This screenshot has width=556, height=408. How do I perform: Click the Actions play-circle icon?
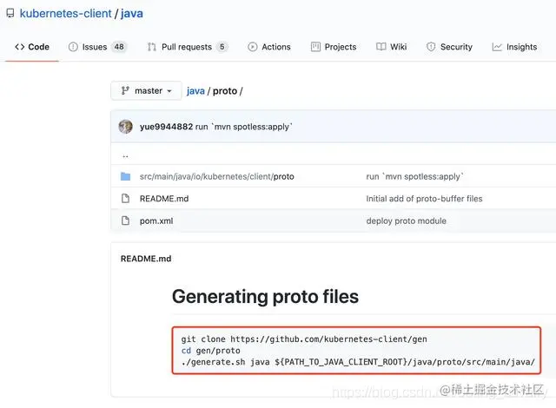click(x=253, y=47)
